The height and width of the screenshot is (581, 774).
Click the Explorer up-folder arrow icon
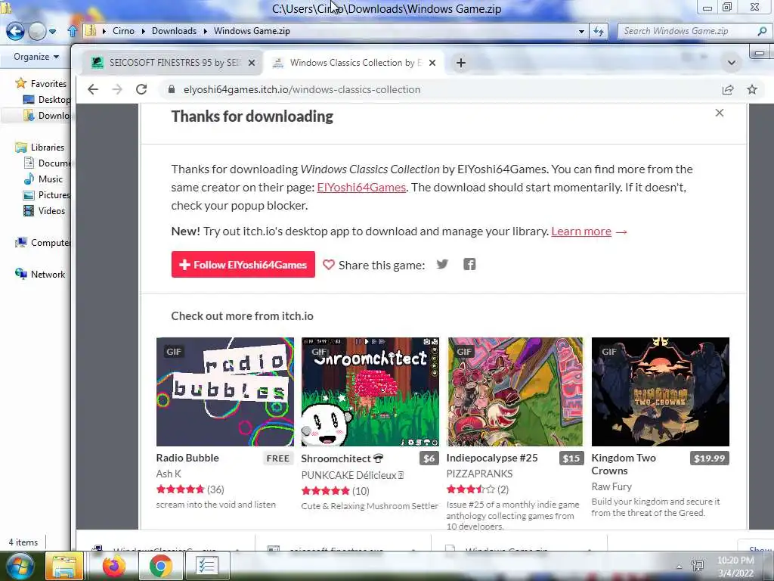click(73, 31)
